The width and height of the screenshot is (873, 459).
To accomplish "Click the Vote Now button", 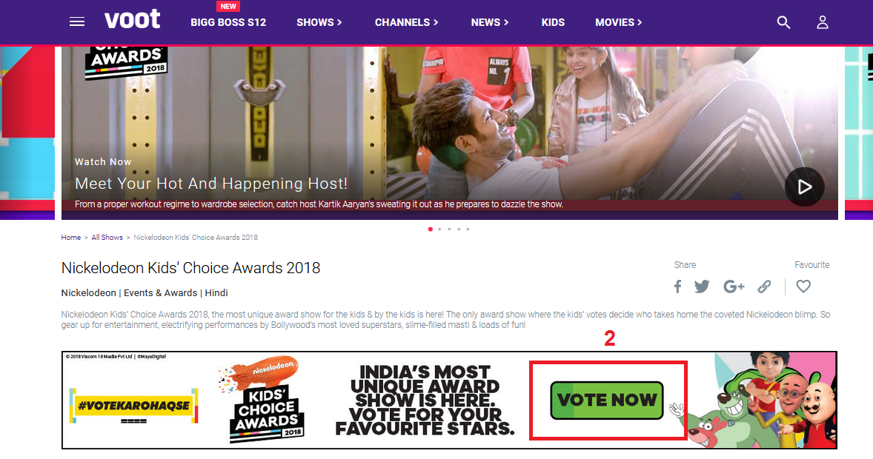I will coord(607,400).
